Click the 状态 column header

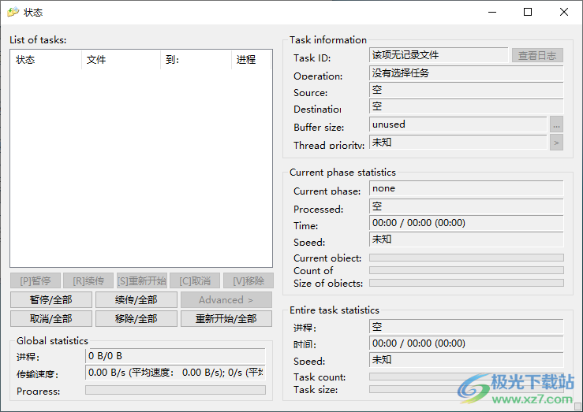46,59
